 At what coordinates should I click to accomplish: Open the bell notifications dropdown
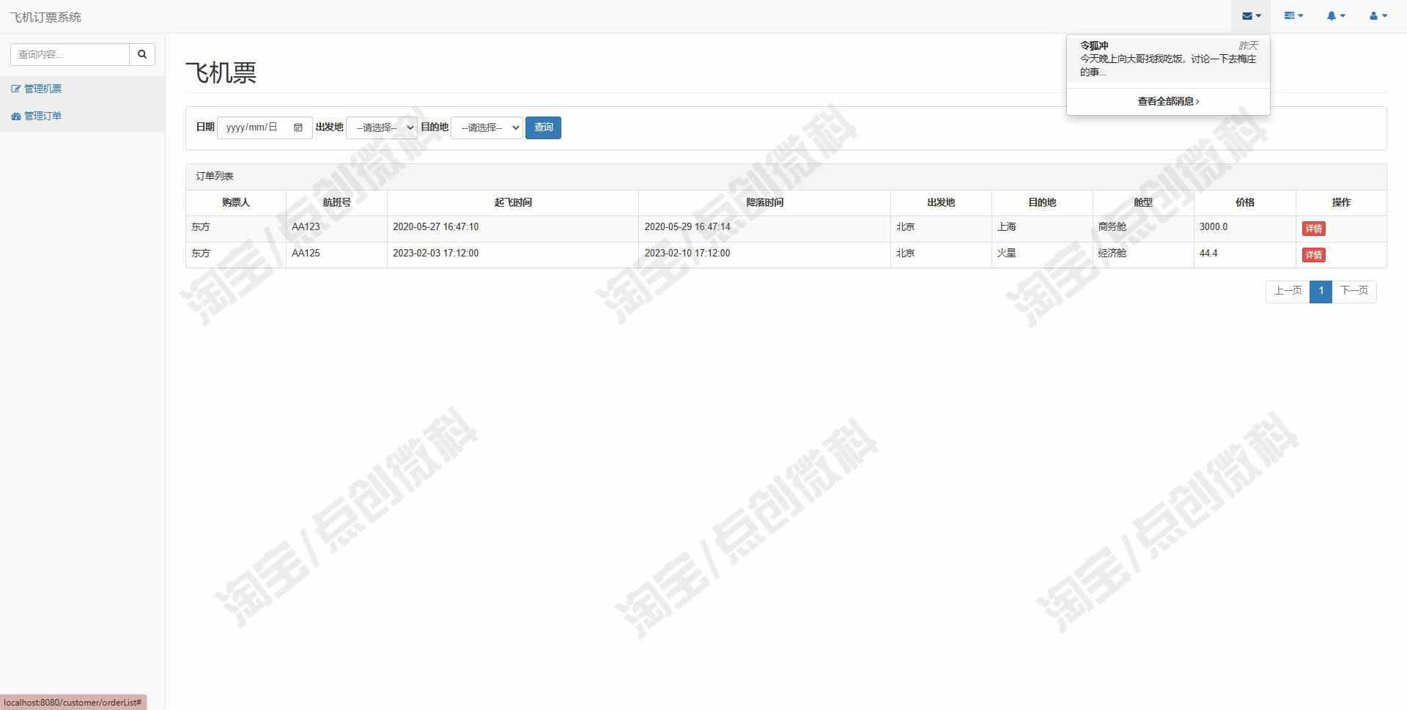point(1336,16)
